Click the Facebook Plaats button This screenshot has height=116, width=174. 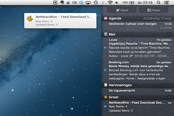153,10
